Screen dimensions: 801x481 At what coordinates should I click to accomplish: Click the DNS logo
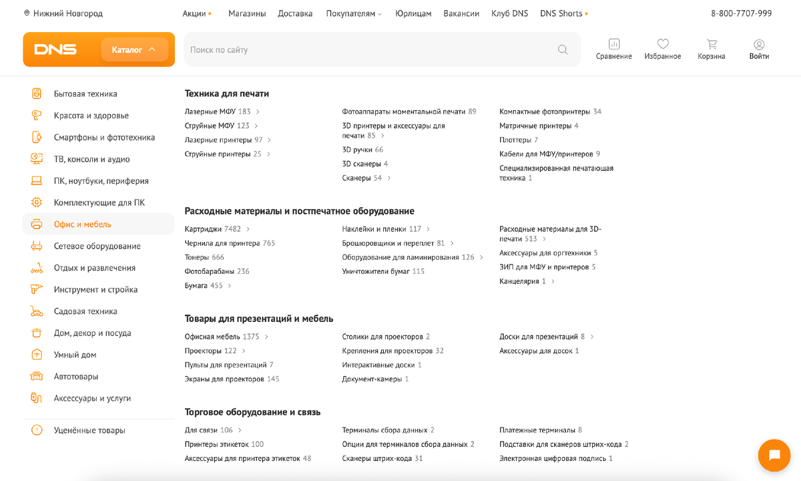pos(57,49)
